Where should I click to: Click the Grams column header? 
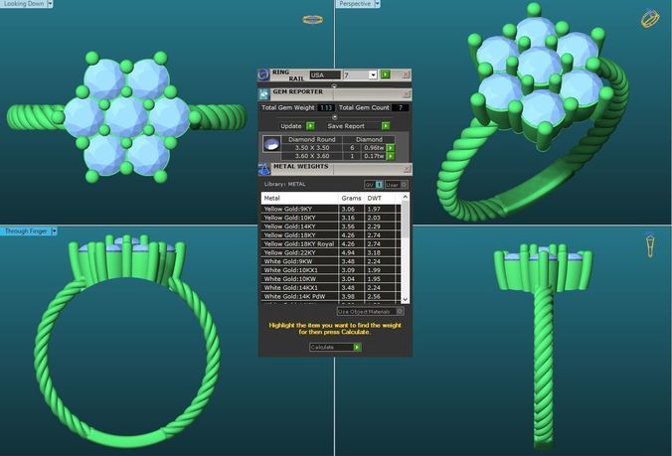351,199
